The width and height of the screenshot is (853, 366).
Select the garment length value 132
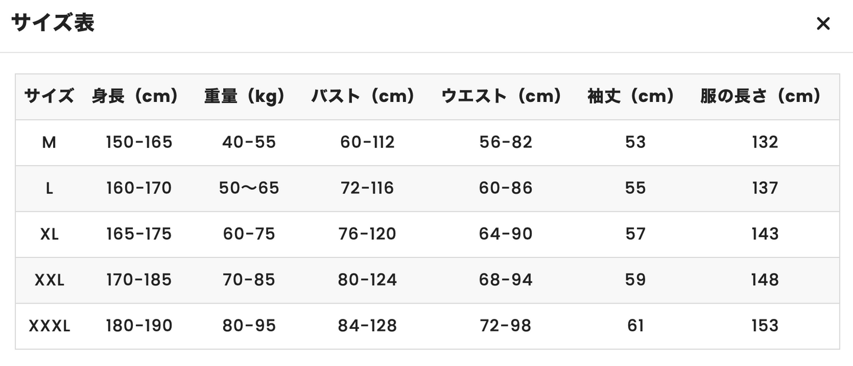[765, 142]
